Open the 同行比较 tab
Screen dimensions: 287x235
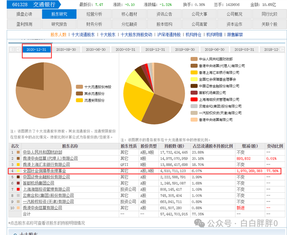[x=269, y=14]
